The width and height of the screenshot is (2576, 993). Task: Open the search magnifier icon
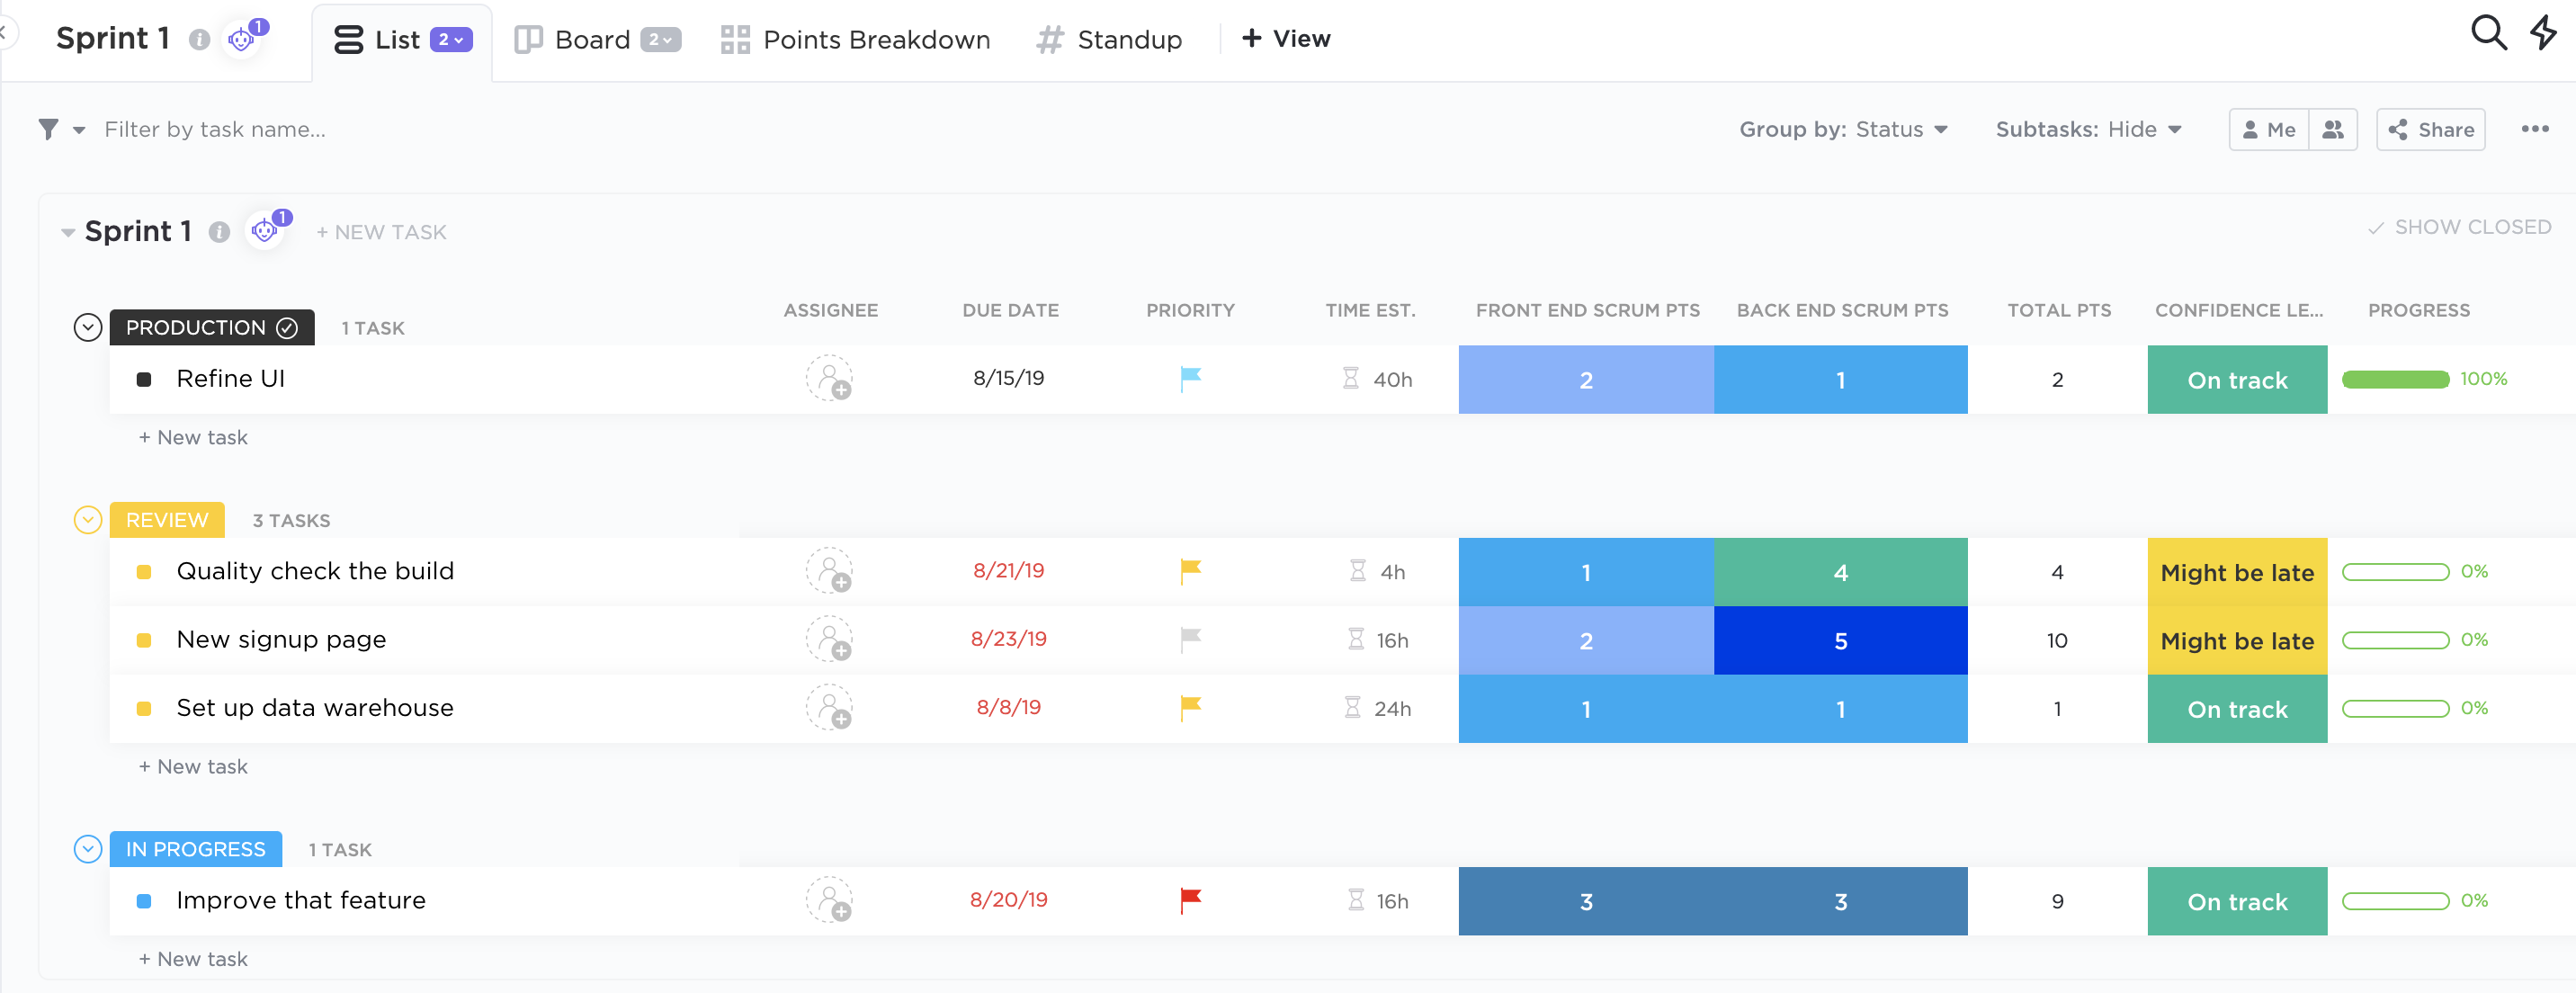2487,33
